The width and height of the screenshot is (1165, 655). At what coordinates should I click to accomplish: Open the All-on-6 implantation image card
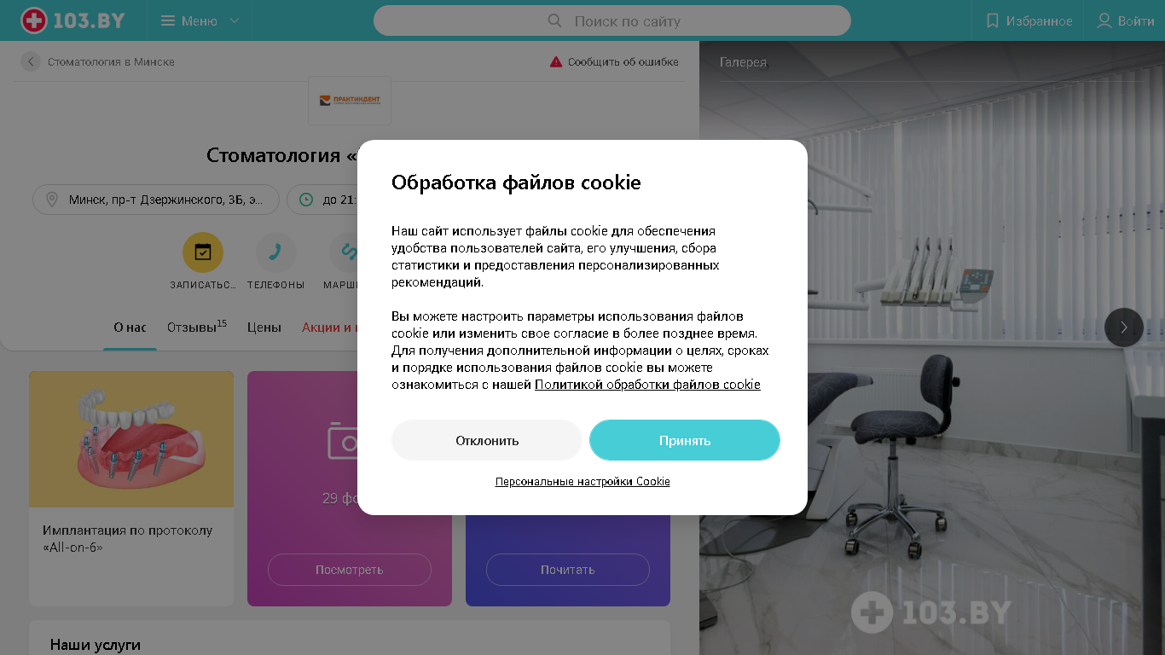pyautogui.click(x=131, y=439)
